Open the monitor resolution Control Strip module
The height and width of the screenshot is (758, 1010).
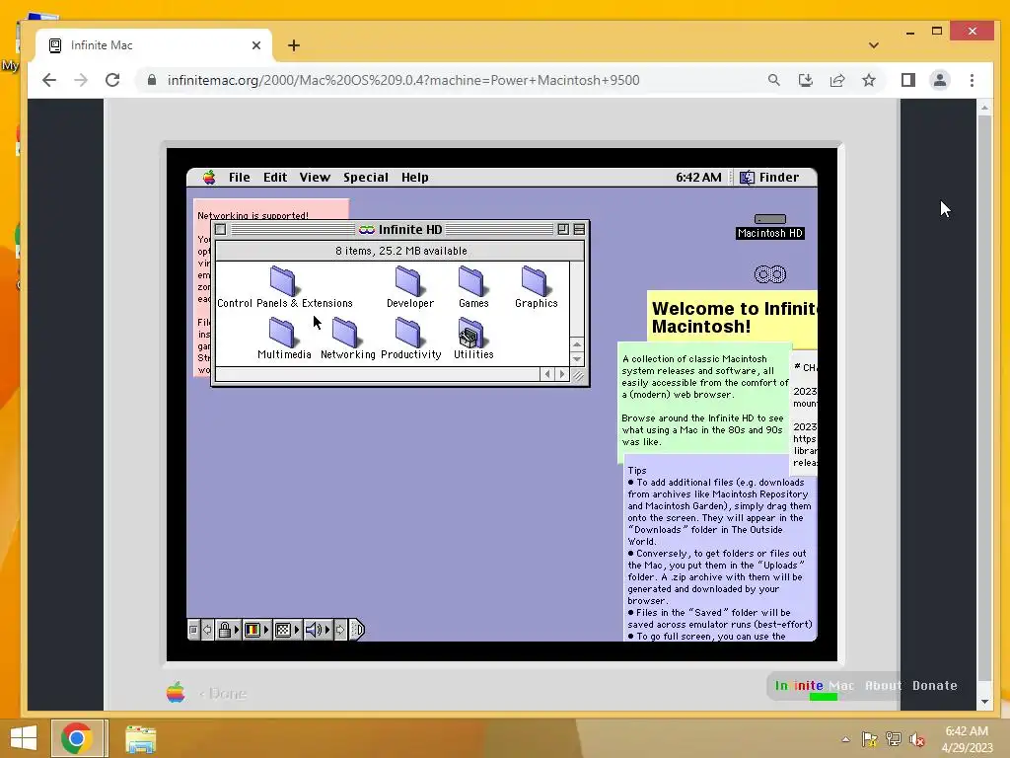point(286,629)
